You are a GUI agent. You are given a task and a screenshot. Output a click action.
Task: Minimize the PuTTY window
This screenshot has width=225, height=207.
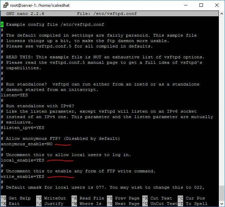pos(186,5)
